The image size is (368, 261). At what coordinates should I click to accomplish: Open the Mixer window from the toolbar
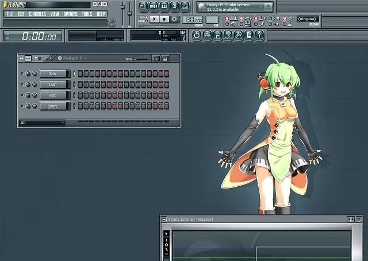coord(185,6)
